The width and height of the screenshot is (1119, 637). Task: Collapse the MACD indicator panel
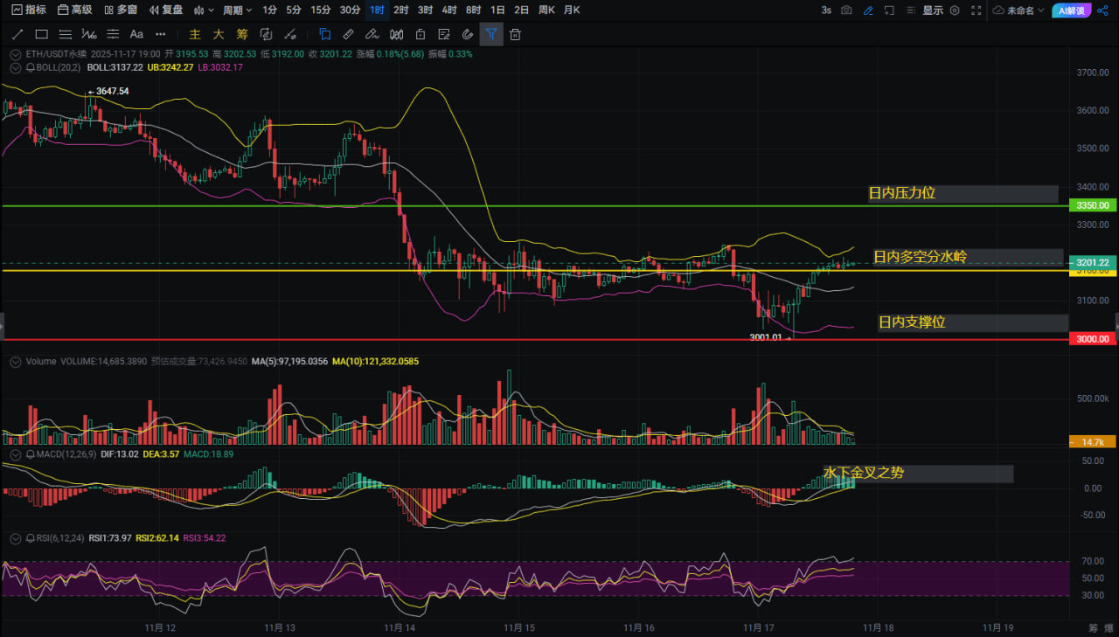click(x=14, y=455)
